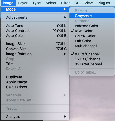Switch to 16 Bits/Channel
The width and height of the screenshot is (115, 121).
click(x=92, y=59)
